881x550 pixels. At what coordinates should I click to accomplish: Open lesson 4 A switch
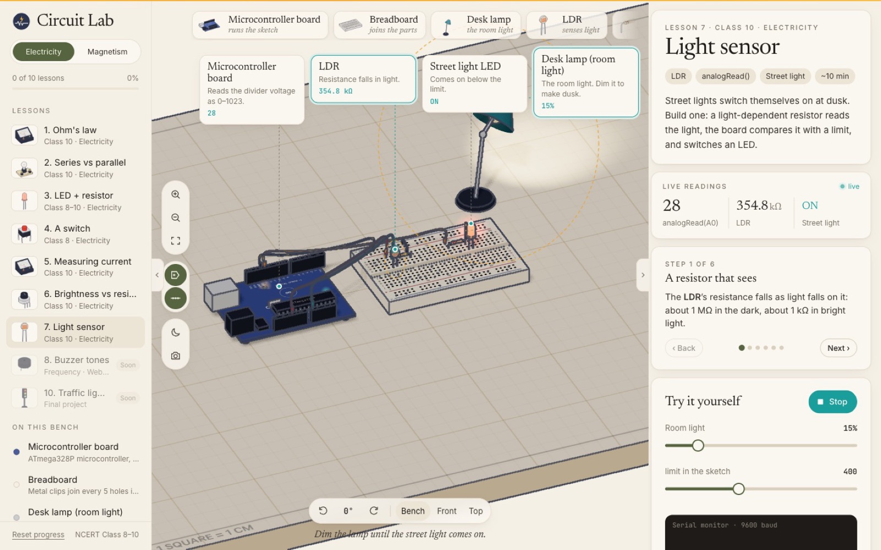point(75,234)
